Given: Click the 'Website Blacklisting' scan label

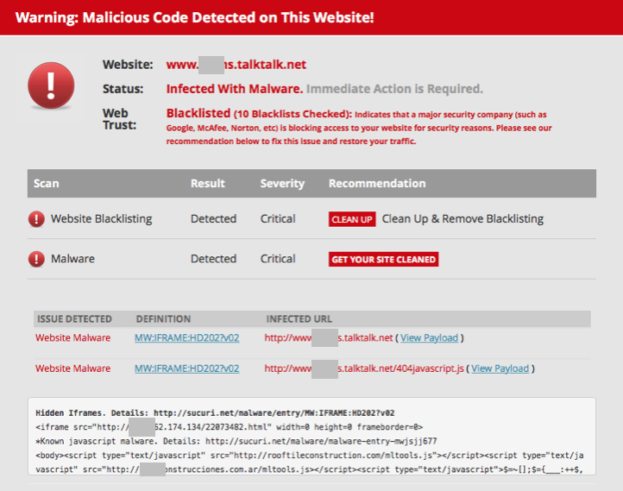Looking at the screenshot, I should coord(101,219).
